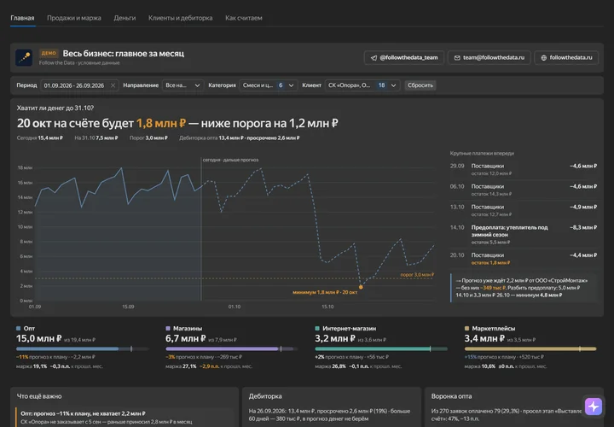614x427 pixels.
Task: Open the AI assistant sparkle button
Action: tap(594, 407)
